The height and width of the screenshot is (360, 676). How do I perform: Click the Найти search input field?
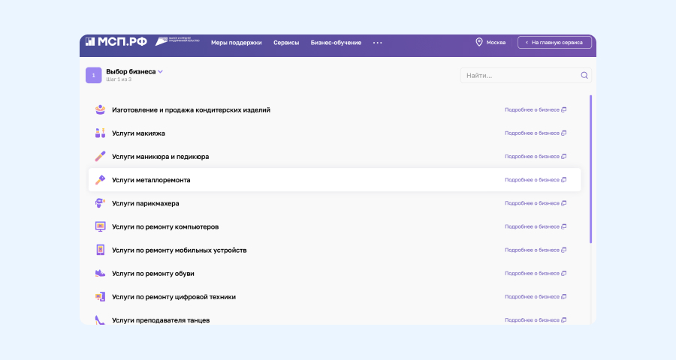coord(520,76)
